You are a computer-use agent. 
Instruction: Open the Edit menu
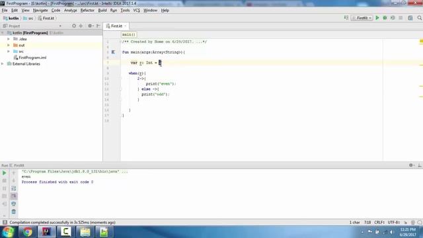pyautogui.click(x=15, y=11)
